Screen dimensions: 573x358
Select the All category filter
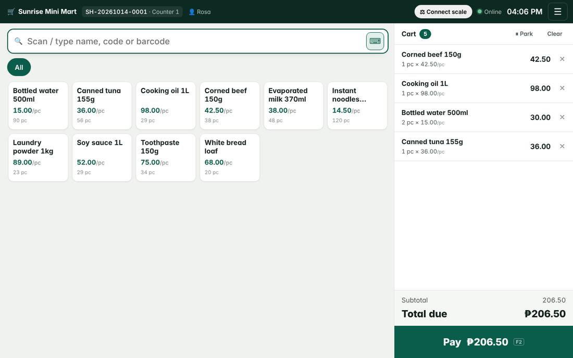tap(19, 67)
